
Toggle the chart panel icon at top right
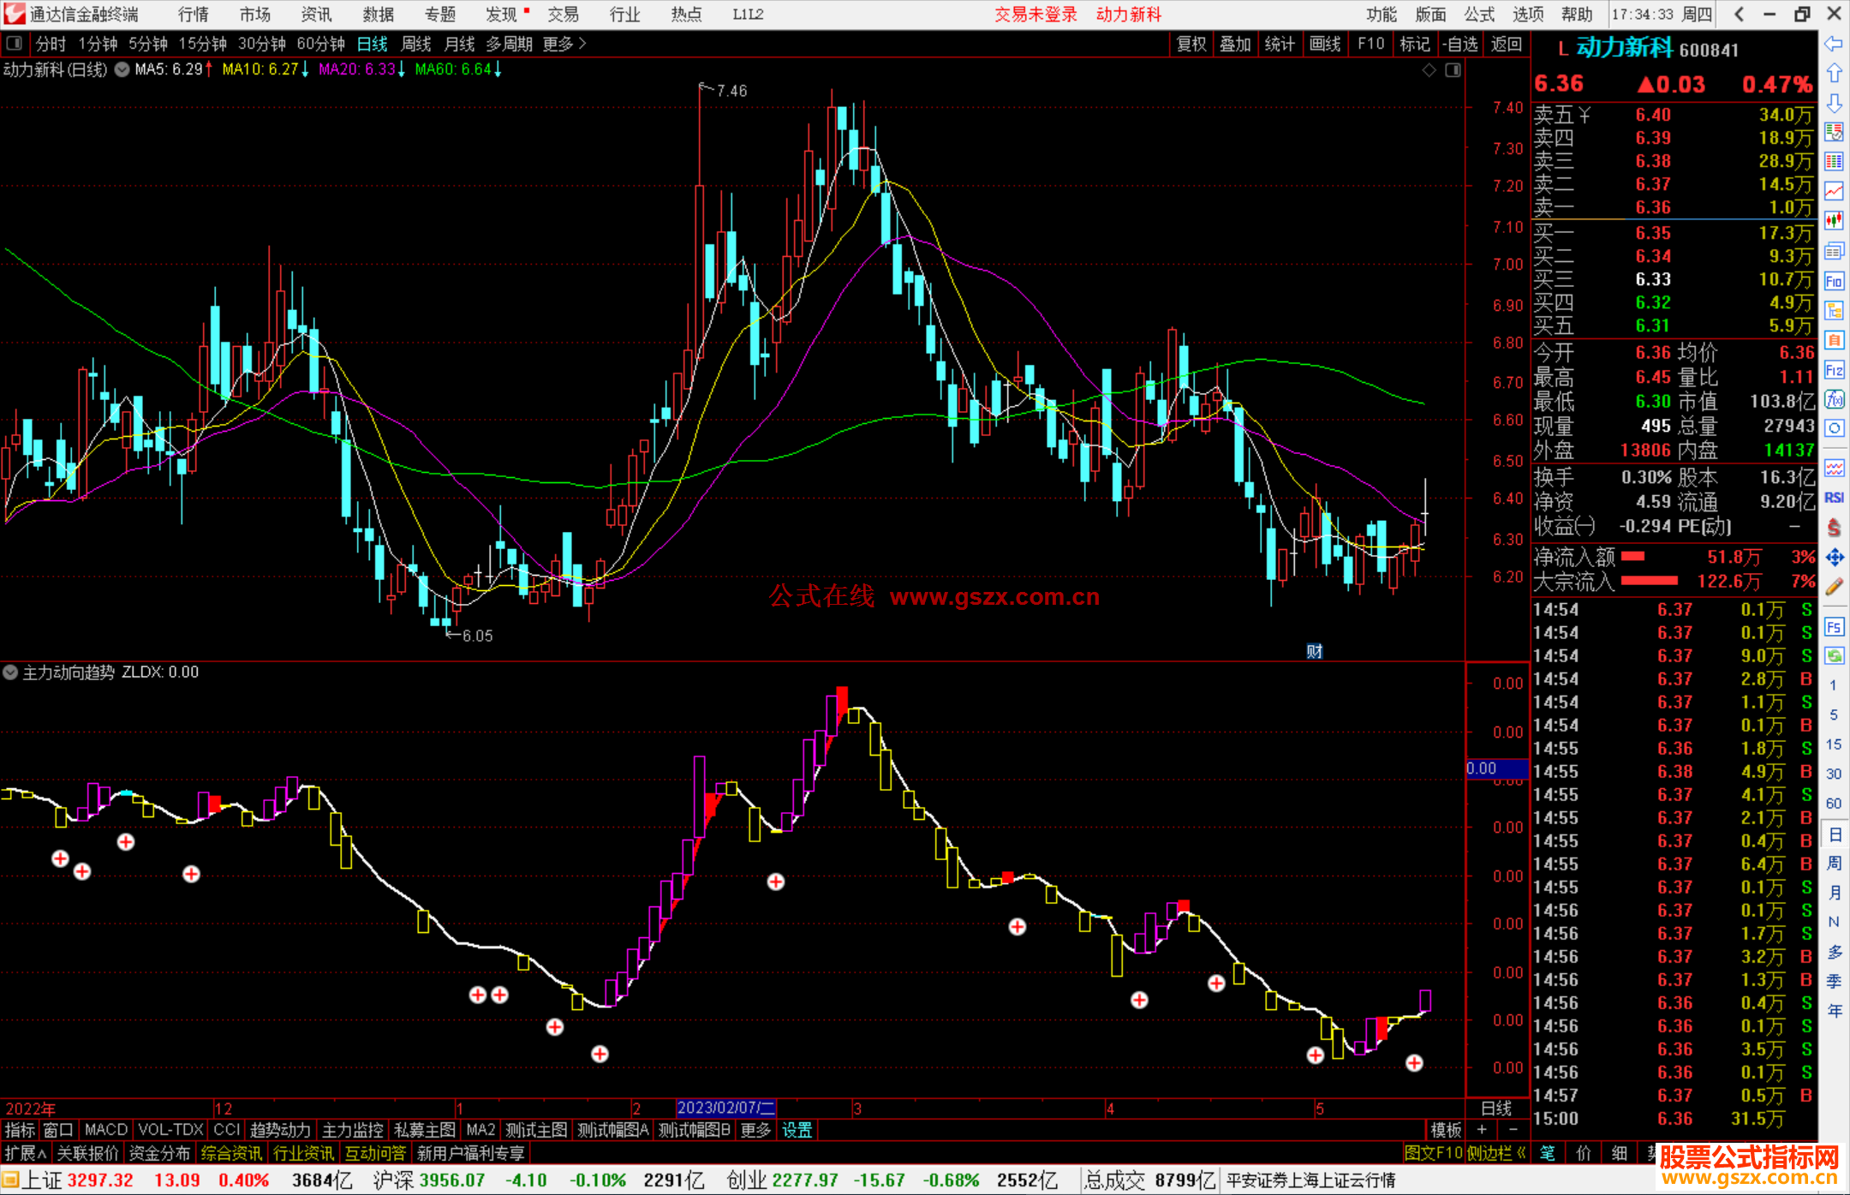click(1453, 70)
